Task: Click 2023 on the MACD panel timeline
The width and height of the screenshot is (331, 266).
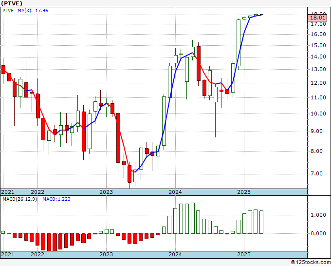Action: [x=106, y=254]
